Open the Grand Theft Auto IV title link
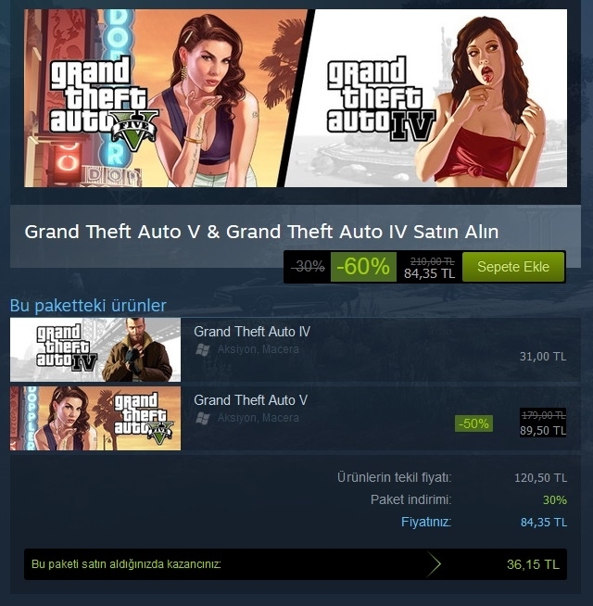 [252, 332]
